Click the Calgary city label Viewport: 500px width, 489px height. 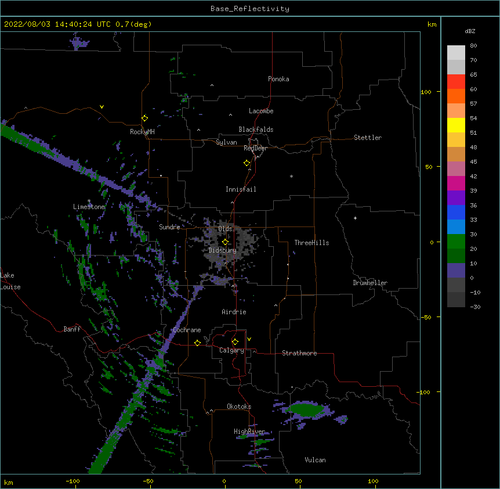click(231, 350)
